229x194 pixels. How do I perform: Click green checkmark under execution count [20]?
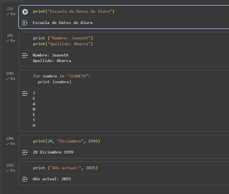(x=8, y=144)
